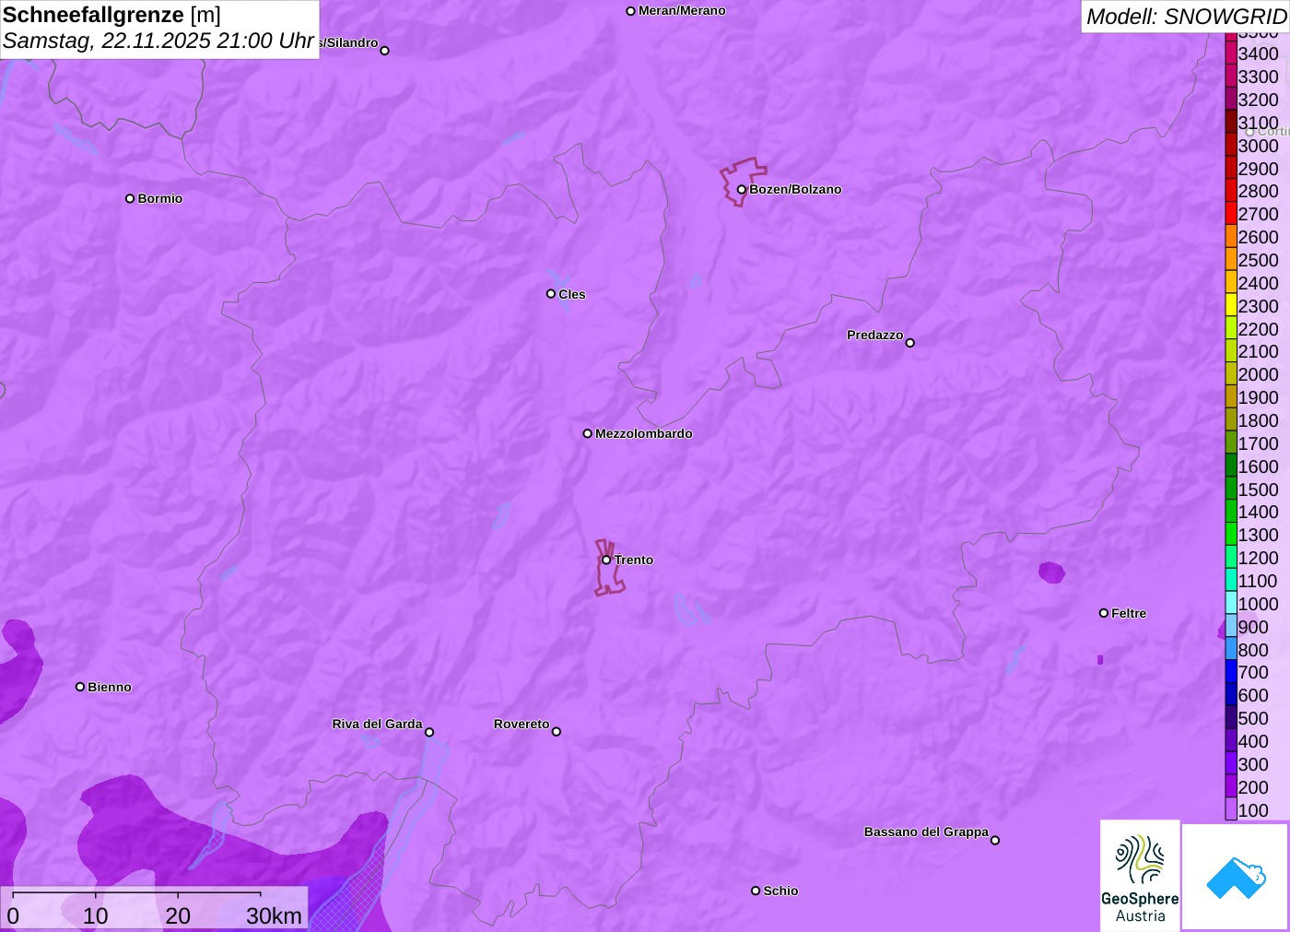Select the 600 m dark blue swatch
This screenshot has height=932, width=1290.
click(1231, 695)
